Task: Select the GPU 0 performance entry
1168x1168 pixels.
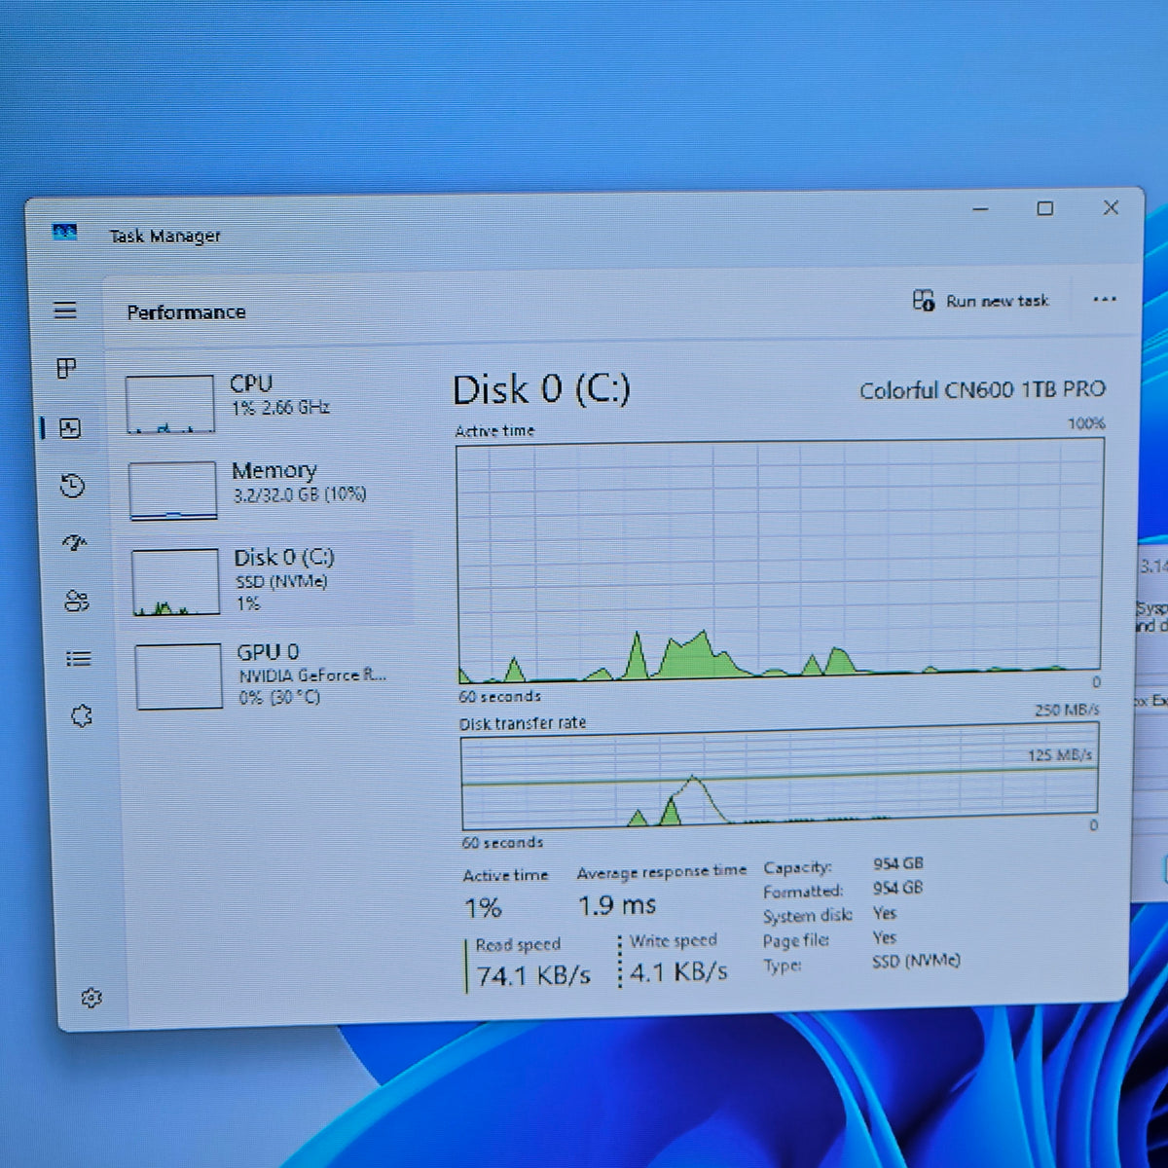Action: (x=273, y=675)
